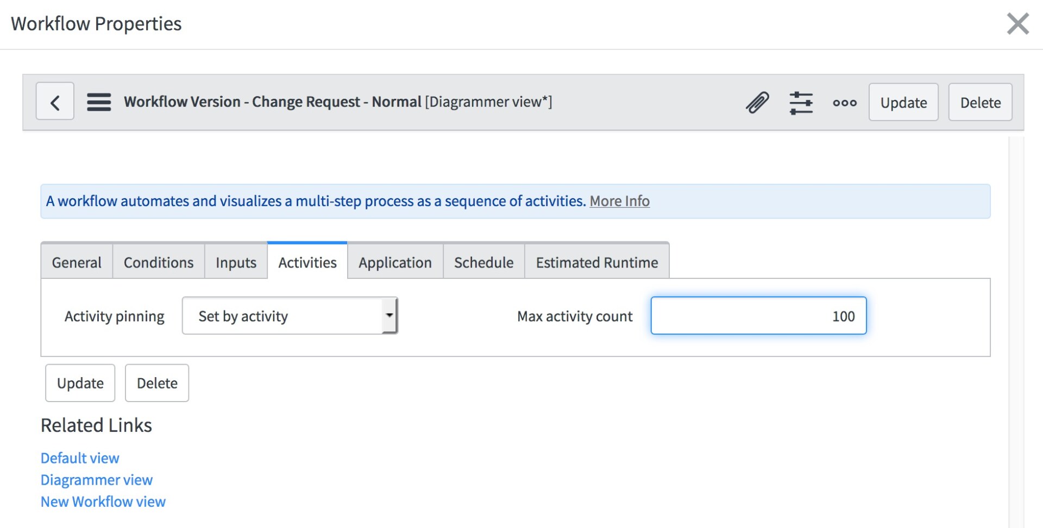This screenshot has width=1043, height=528.
Task: Select the Inputs tab
Action: [236, 263]
